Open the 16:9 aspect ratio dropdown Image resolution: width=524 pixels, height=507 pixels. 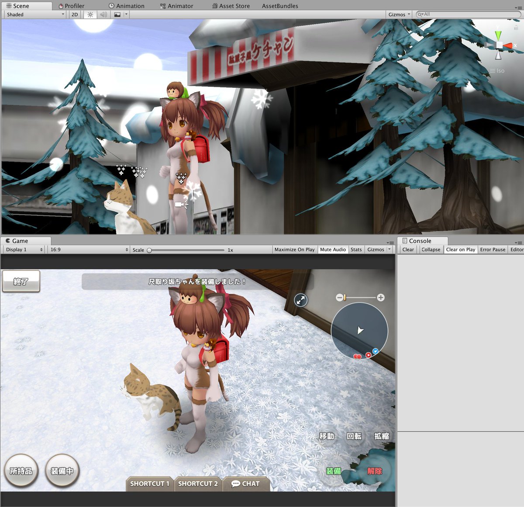89,250
